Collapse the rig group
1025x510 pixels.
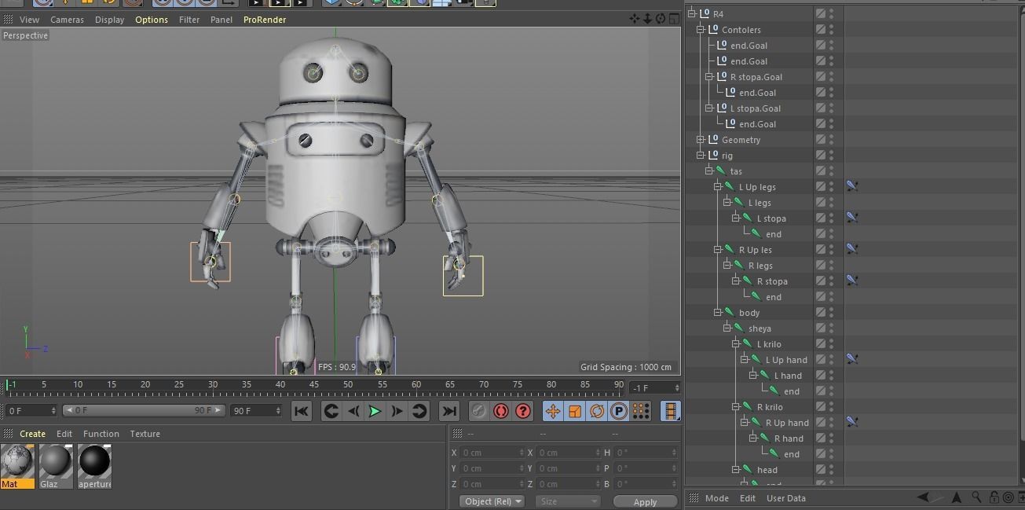coord(701,155)
